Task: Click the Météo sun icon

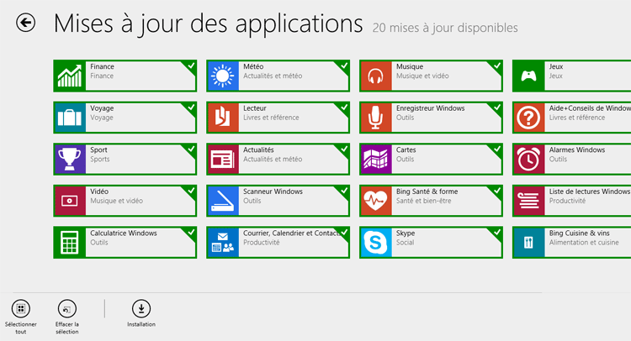Action: click(x=223, y=76)
